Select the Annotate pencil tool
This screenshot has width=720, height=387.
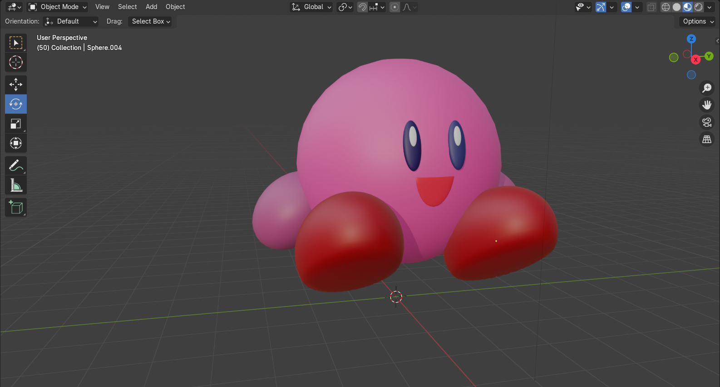(16, 166)
